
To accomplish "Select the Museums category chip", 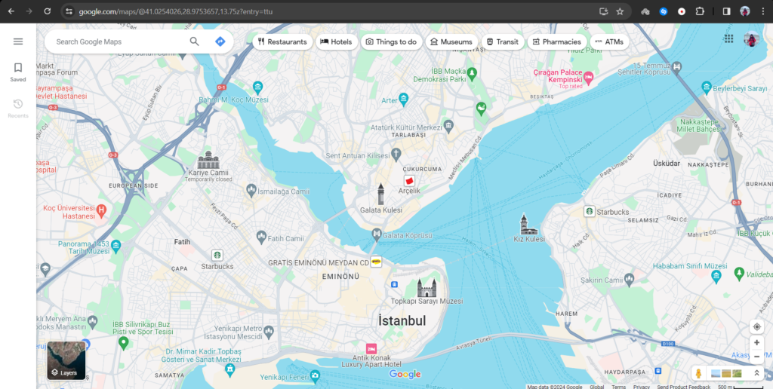I will coord(451,42).
